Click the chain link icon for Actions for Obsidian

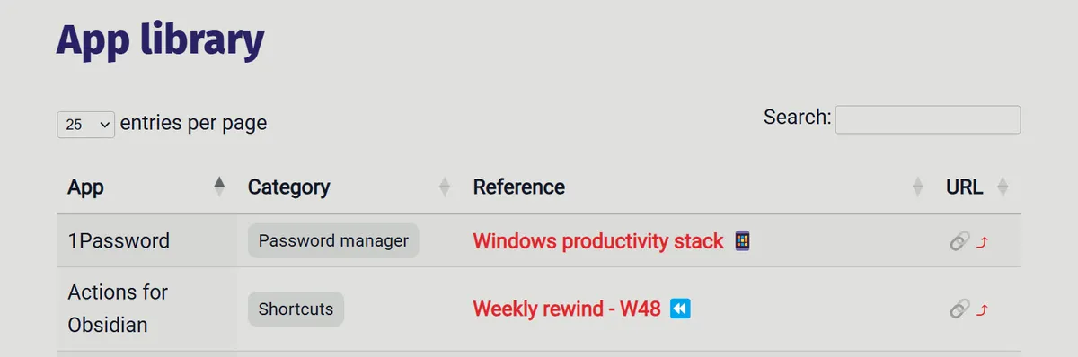(x=959, y=309)
